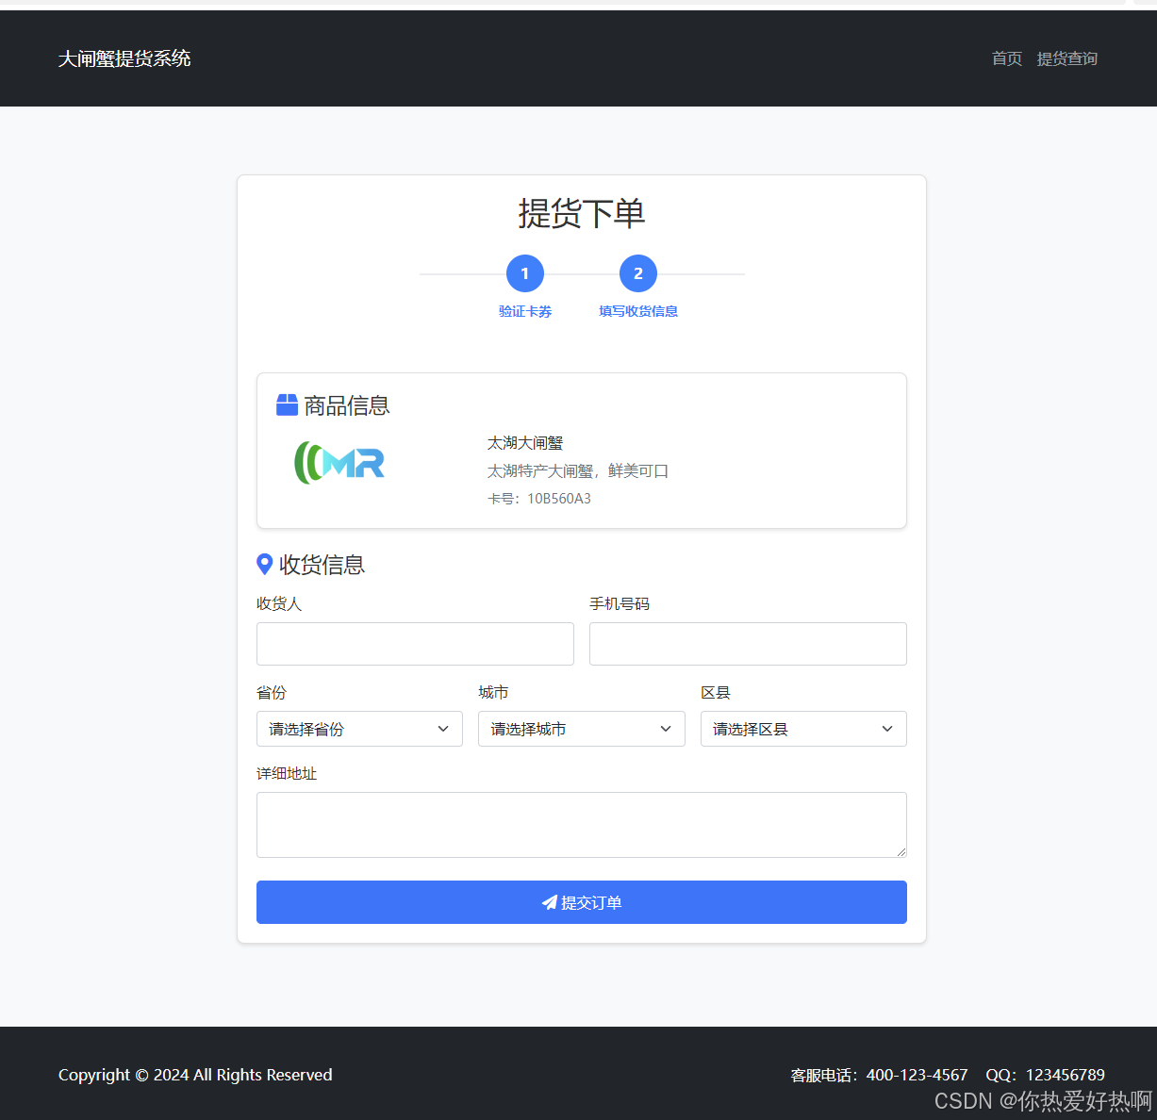This screenshot has height=1120, width=1157.
Task: Click the 区县 field label
Action: point(716,692)
